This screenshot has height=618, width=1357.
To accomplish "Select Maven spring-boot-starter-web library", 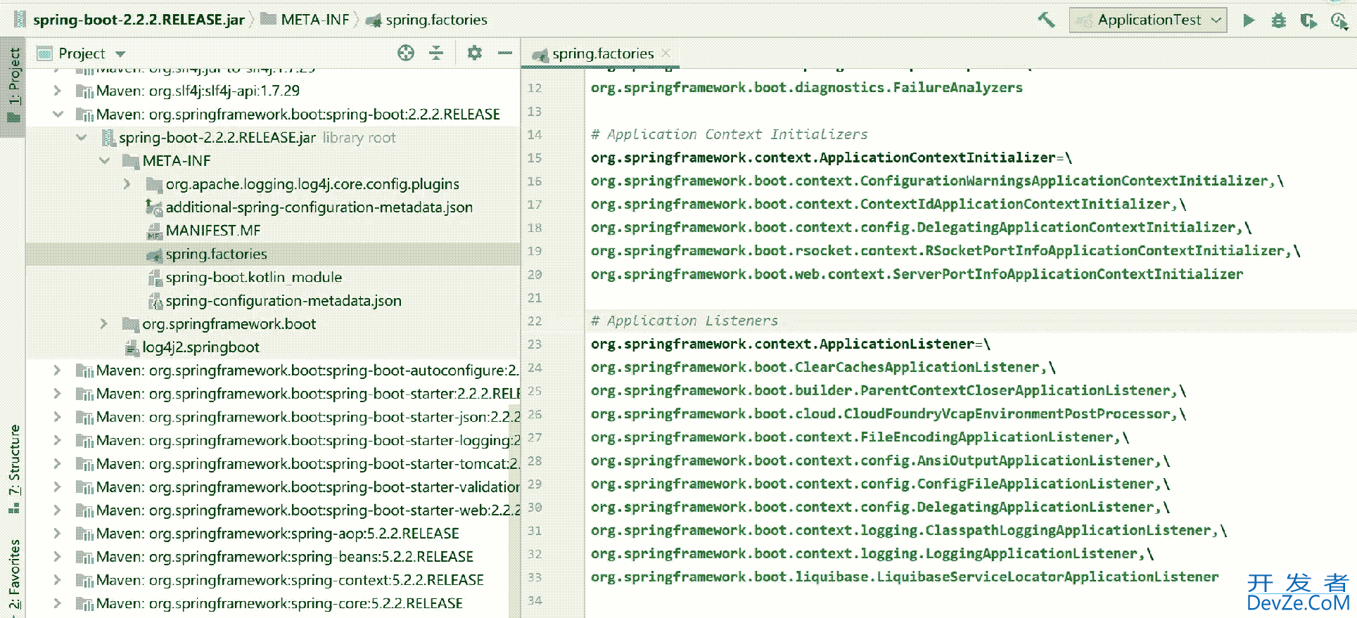I will point(308,510).
